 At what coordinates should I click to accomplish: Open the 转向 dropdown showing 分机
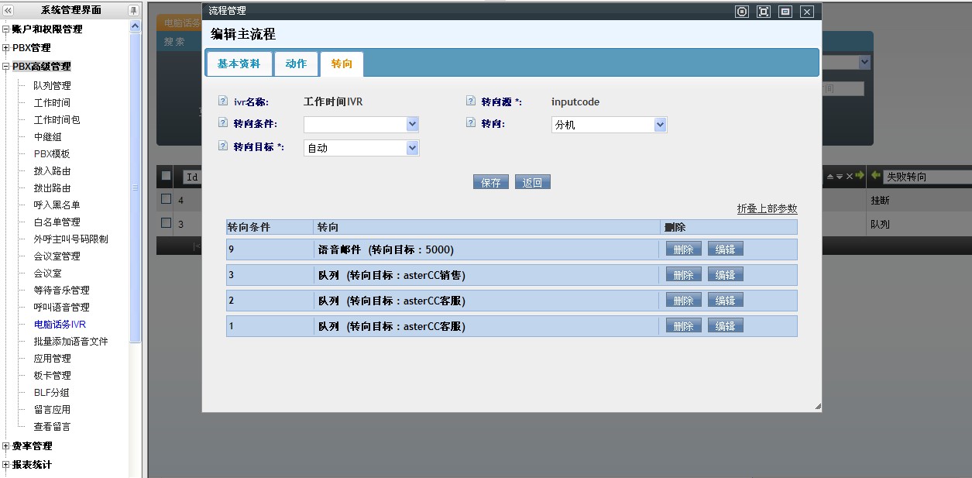(x=660, y=124)
